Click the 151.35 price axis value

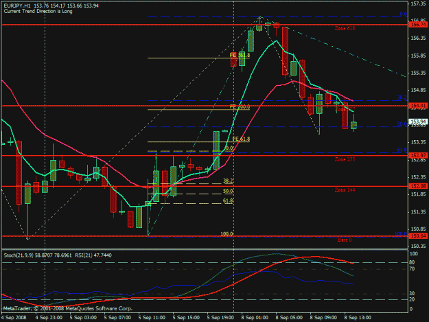[x=418, y=211]
